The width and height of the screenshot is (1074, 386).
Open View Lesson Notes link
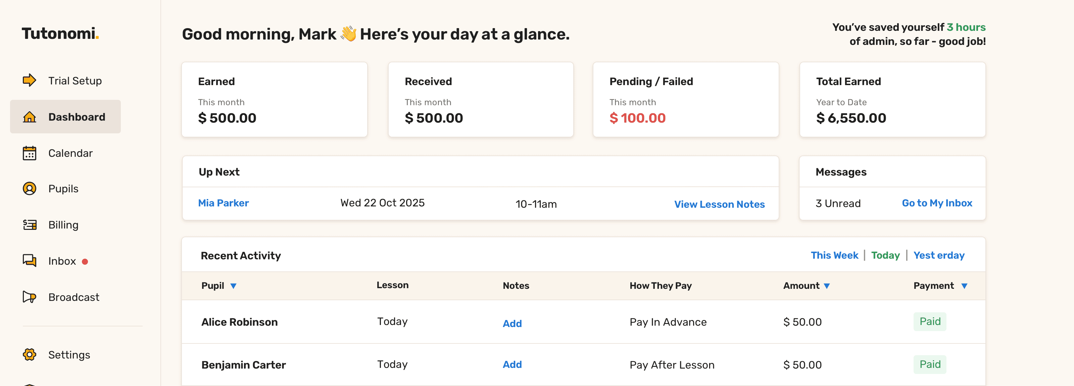tap(719, 204)
